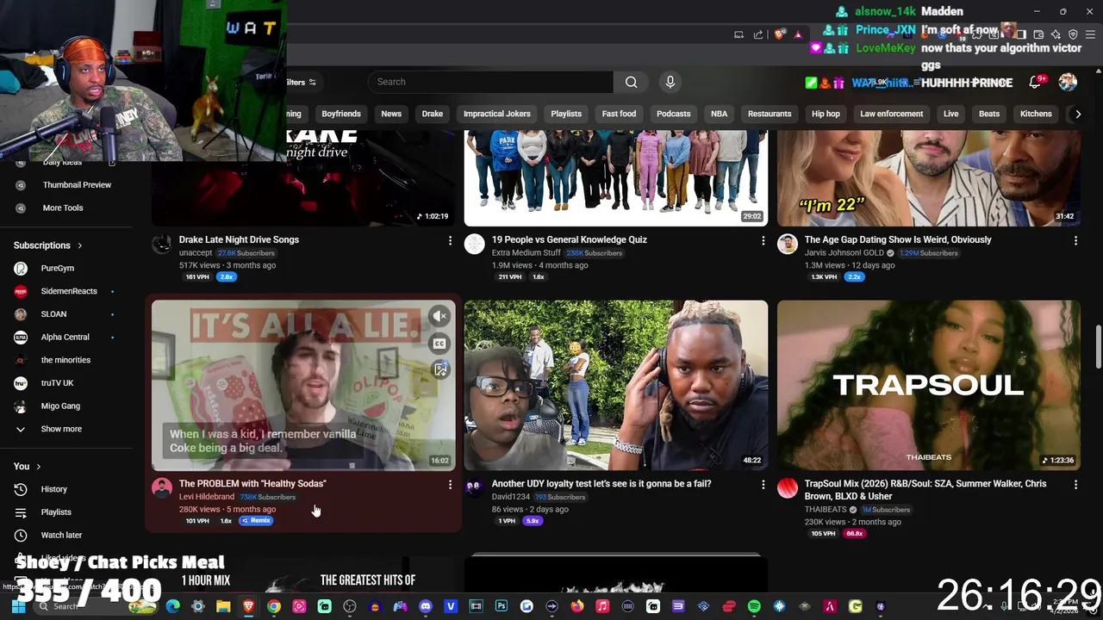Toggle the search Filters button
Image resolution: width=1103 pixels, height=620 pixels.
point(301,83)
